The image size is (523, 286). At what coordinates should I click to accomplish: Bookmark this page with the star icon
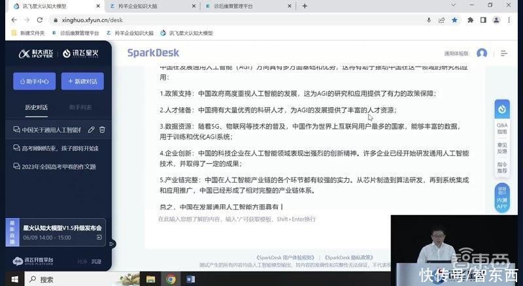coord(454,20)
